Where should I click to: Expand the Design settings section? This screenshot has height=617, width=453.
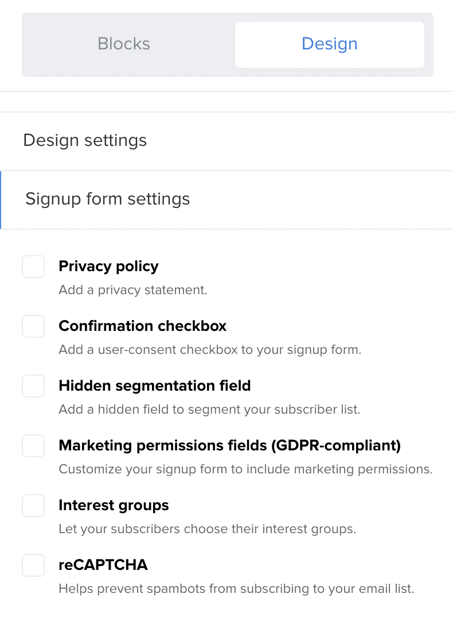(85, 141)
